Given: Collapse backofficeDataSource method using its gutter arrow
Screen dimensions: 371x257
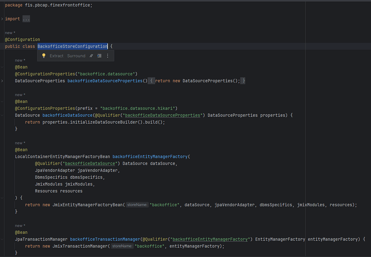Looking at the screenshot, I should pyautogui.click(x=2, y=115).
